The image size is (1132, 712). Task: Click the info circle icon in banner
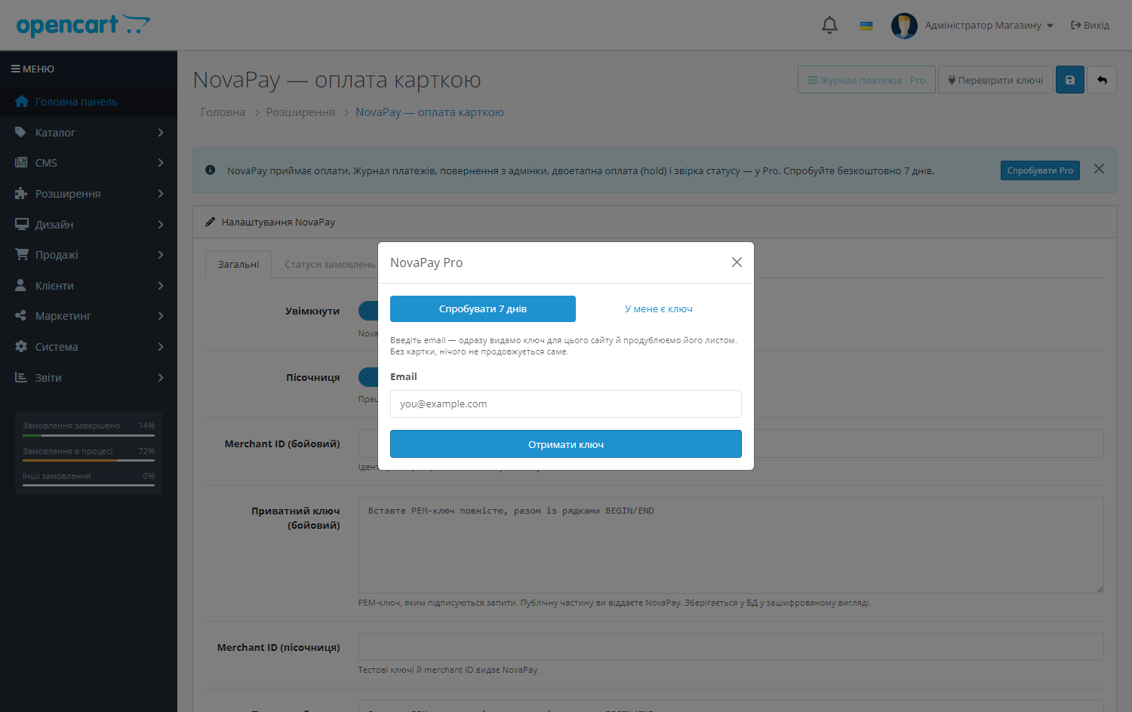[211, 170]
